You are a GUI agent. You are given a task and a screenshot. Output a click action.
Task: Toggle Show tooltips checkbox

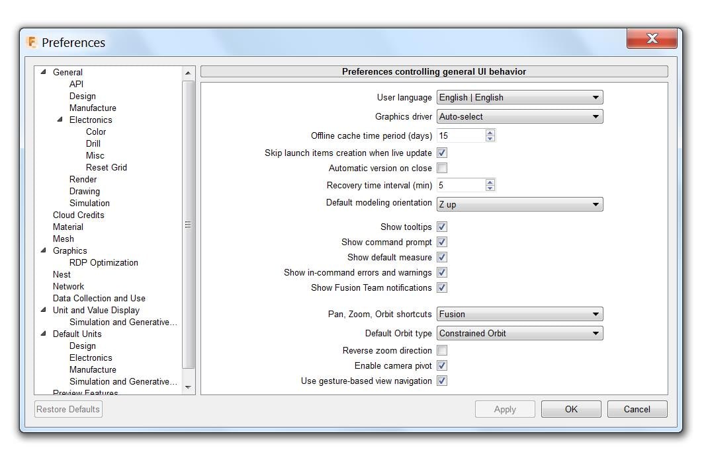pos(442,227)
